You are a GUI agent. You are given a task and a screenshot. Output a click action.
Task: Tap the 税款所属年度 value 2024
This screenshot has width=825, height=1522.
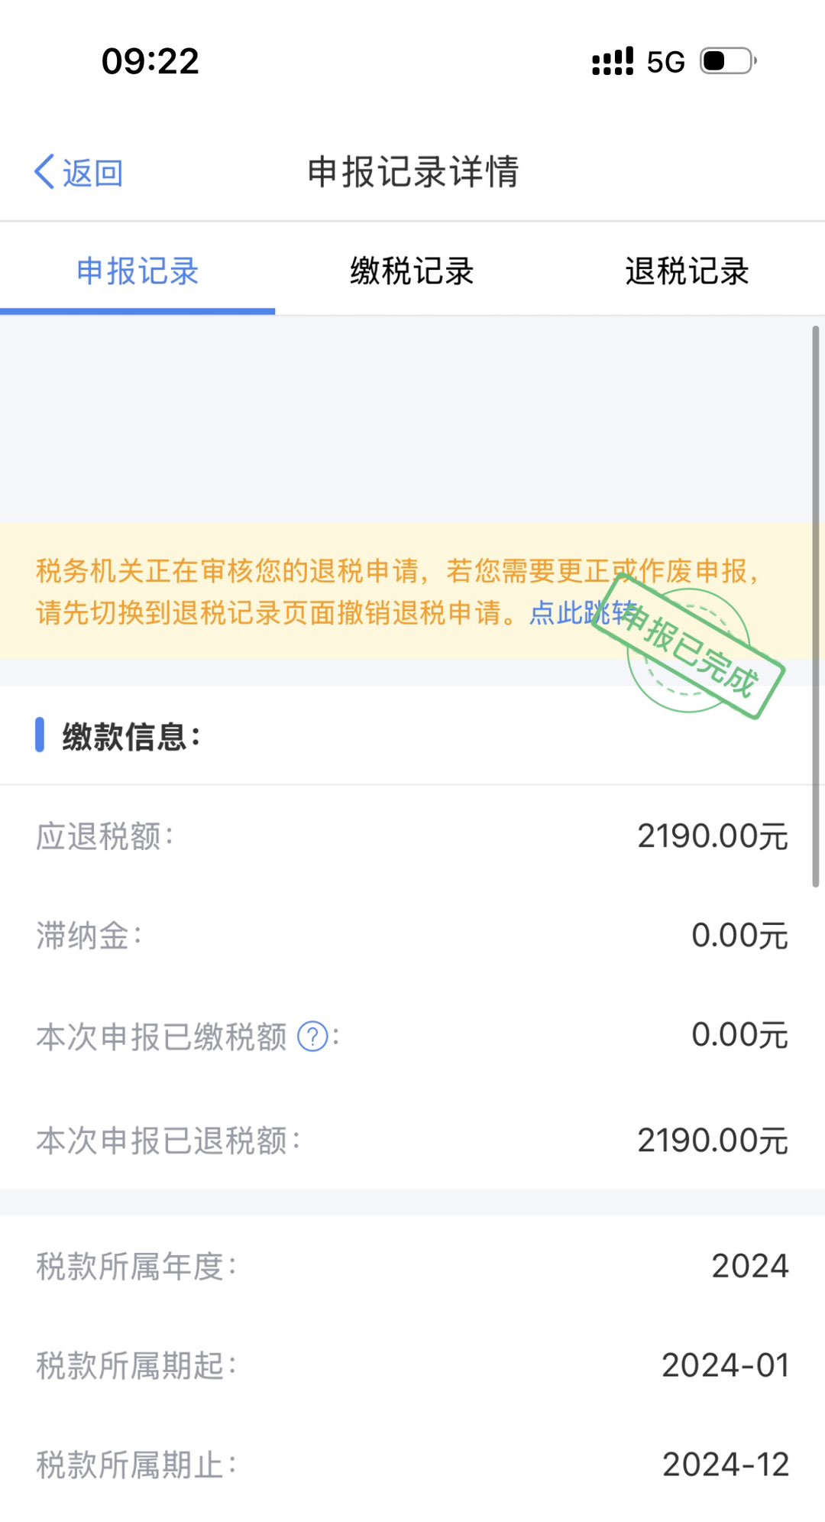point(749,1266)
